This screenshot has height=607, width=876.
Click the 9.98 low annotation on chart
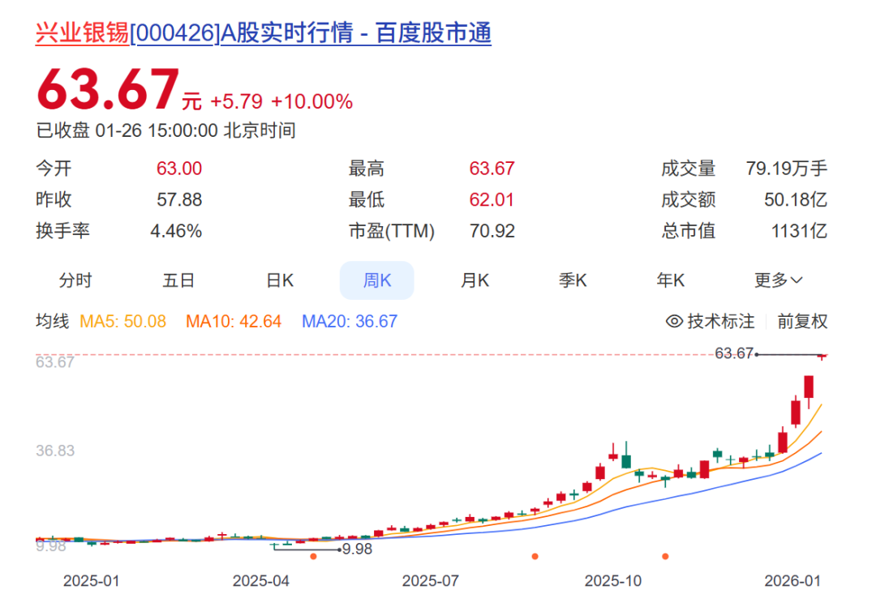pos(357,549)
